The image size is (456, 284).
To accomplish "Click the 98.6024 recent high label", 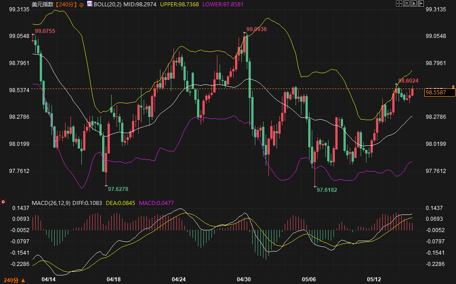I will (408, 80).
